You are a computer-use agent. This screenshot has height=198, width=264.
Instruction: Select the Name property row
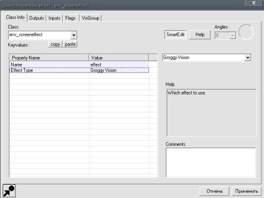79,64
